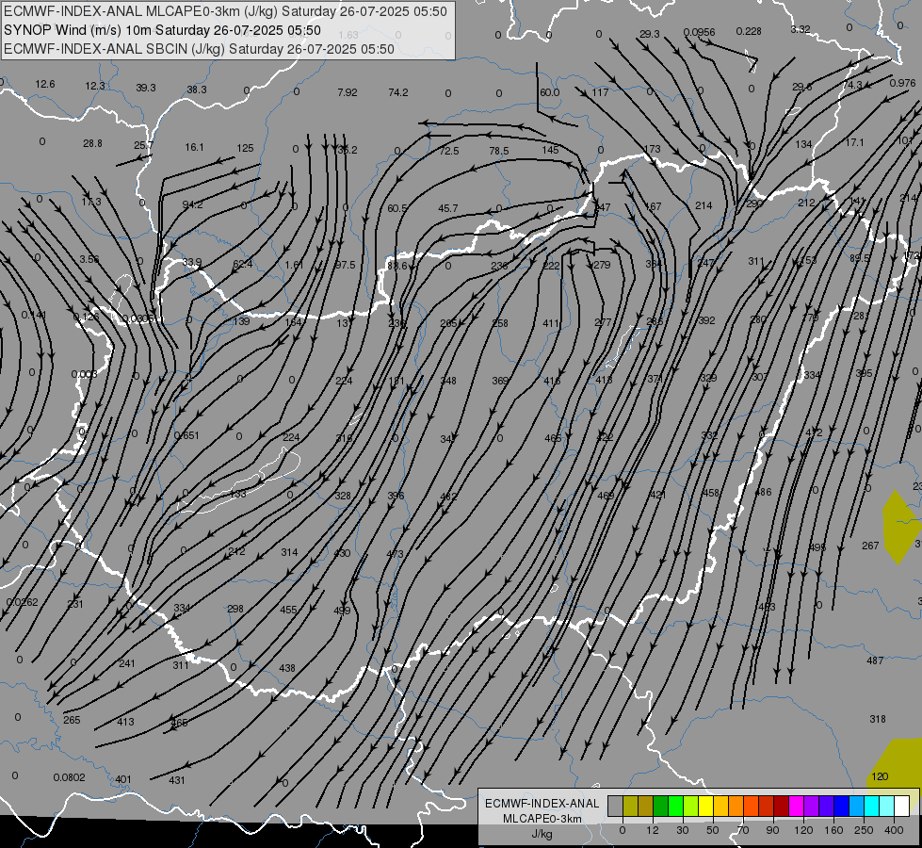Click the map value 7.92
The image size is (922, 848).
coord(347,92)
